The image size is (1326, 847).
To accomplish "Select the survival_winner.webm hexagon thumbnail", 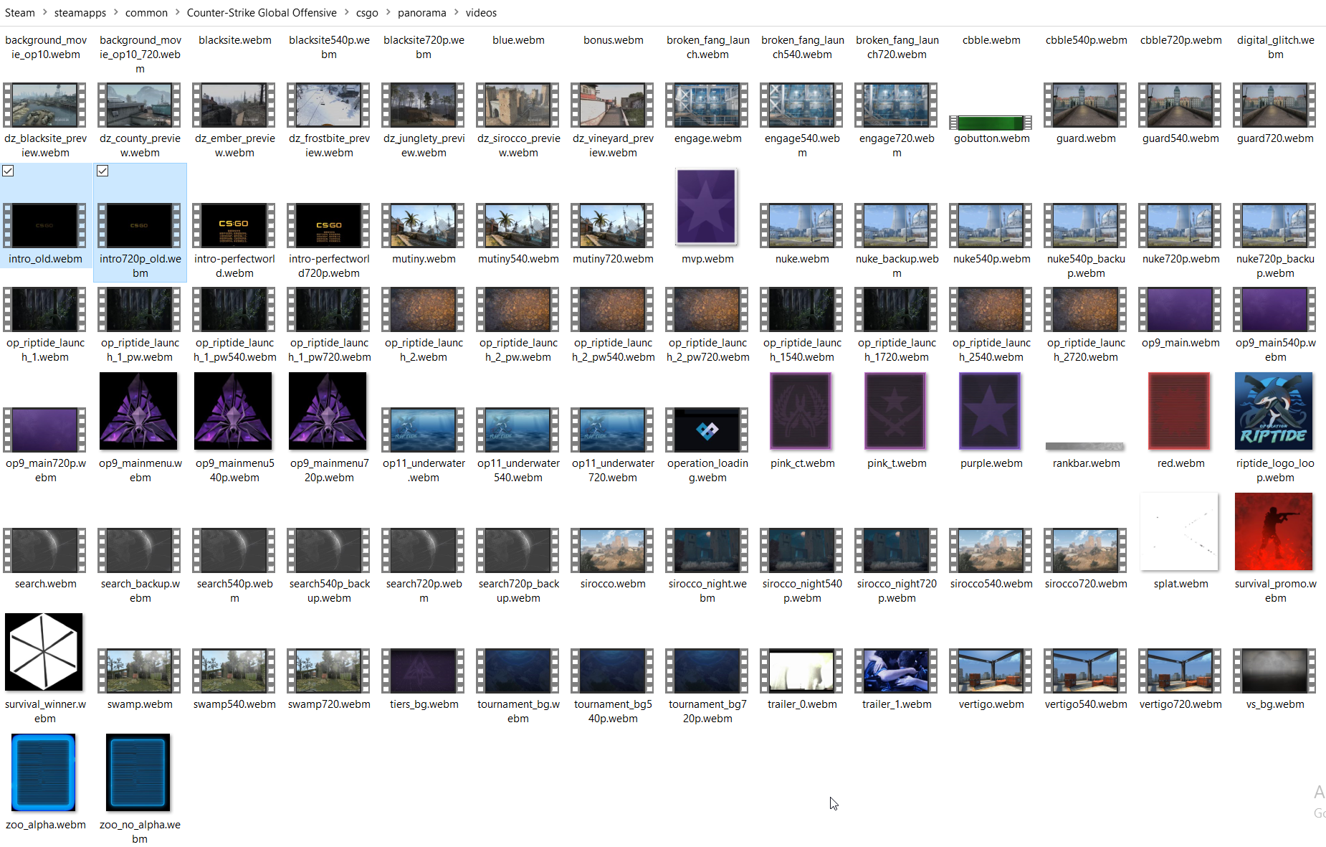I will (x=44, y=652).
